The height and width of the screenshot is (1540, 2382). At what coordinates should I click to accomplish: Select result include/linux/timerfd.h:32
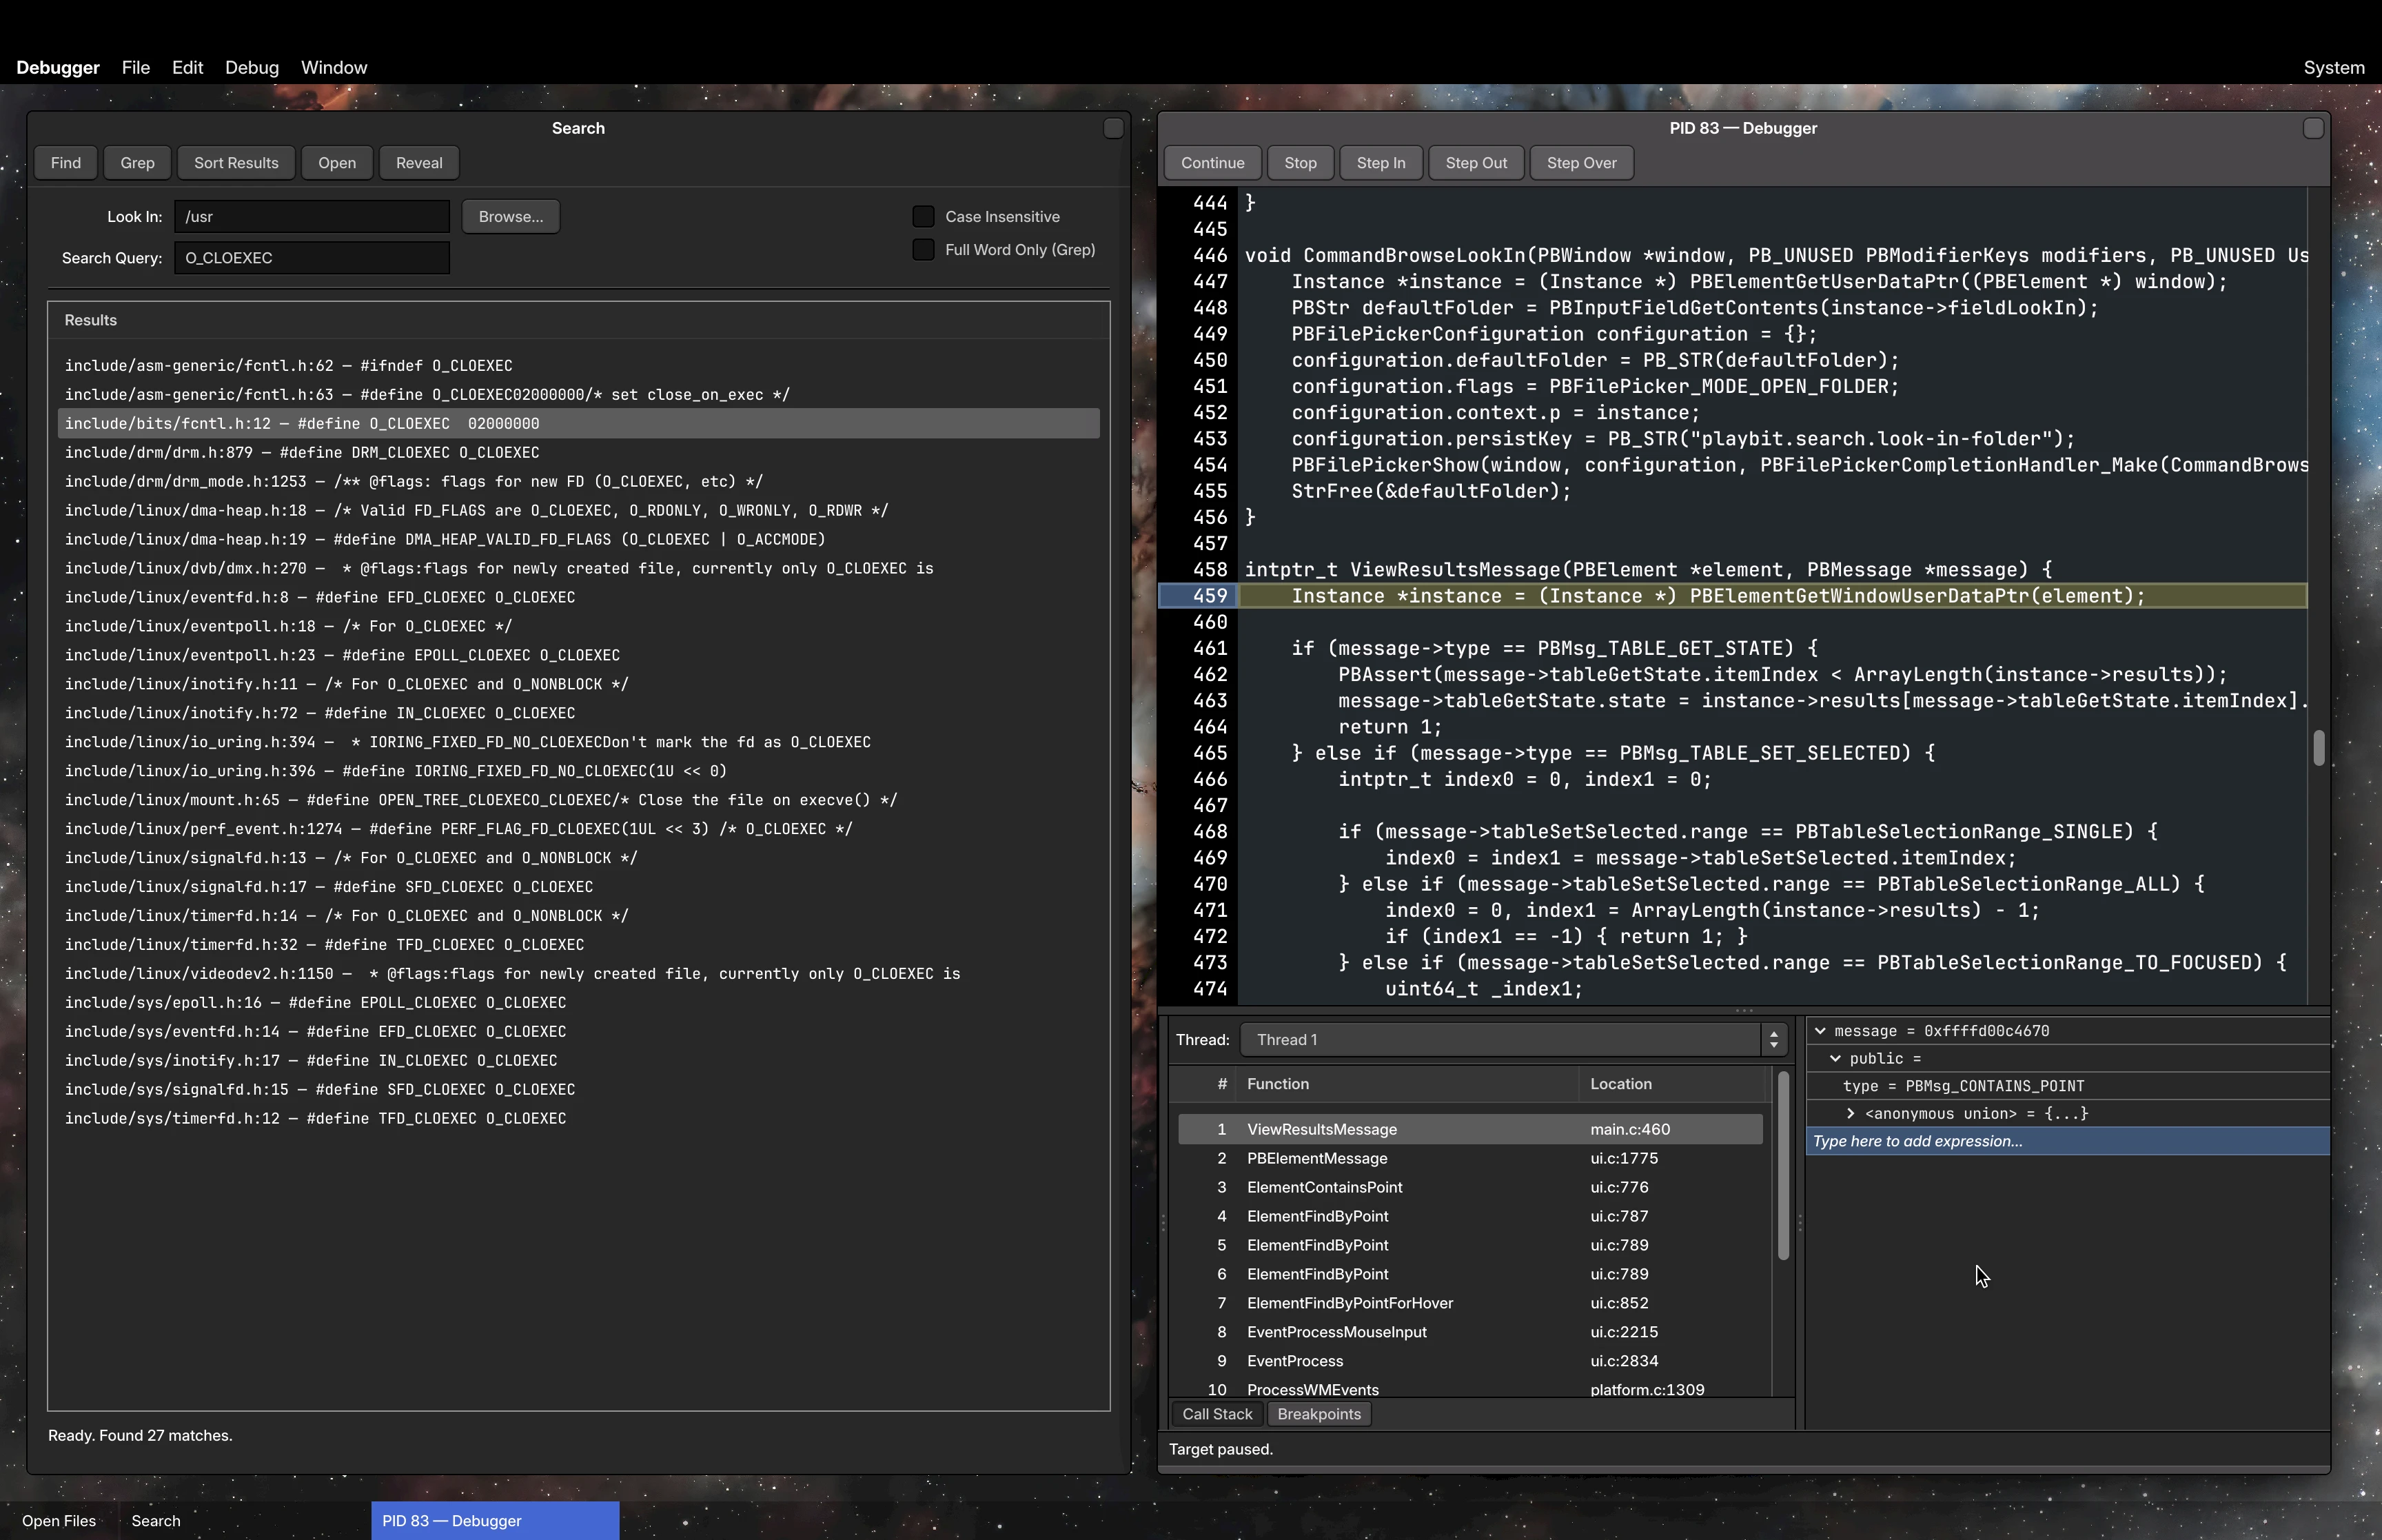coord(579,945)
